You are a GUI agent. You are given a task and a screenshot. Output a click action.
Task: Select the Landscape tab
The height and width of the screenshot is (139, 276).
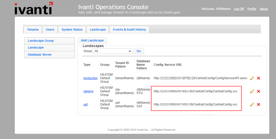point(98,29)
